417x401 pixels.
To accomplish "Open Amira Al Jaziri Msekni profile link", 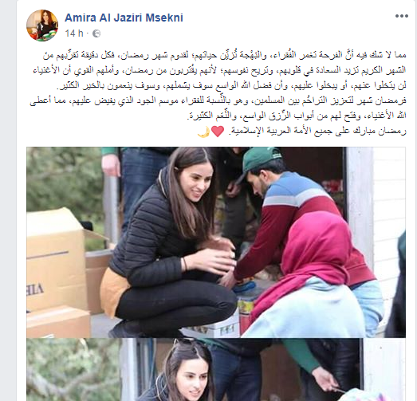I will pyautogui.click(x=124, y=18).
